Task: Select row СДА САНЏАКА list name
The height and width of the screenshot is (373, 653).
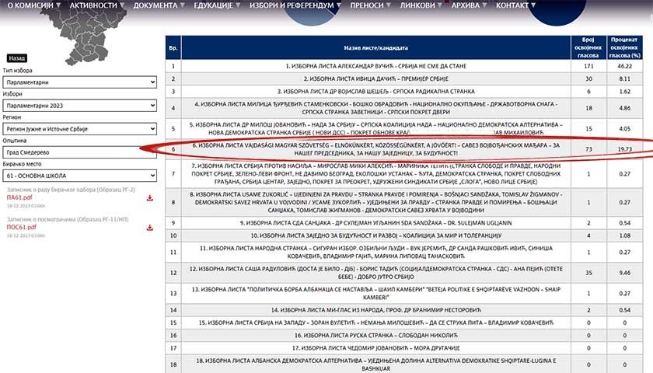Action: coord(376,223)
